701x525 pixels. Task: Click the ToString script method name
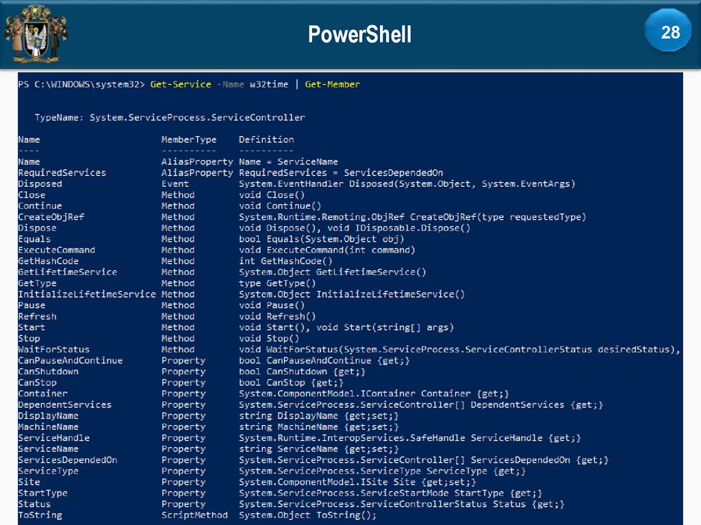(x=40, y=515)
